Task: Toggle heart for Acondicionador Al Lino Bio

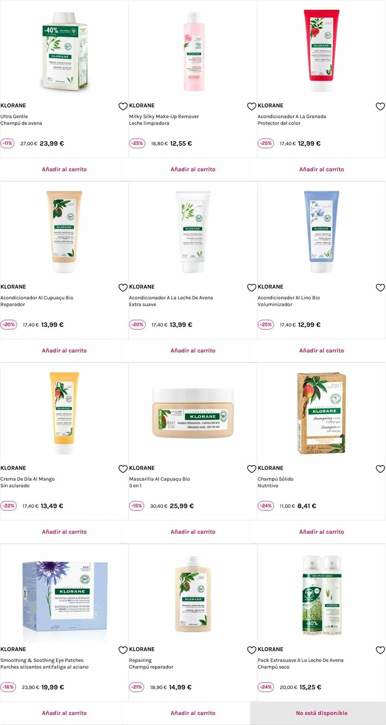Action: [x=380, y=288]
